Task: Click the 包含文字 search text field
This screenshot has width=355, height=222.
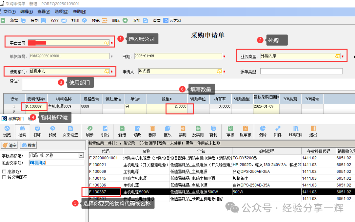Action: point(56,163)
